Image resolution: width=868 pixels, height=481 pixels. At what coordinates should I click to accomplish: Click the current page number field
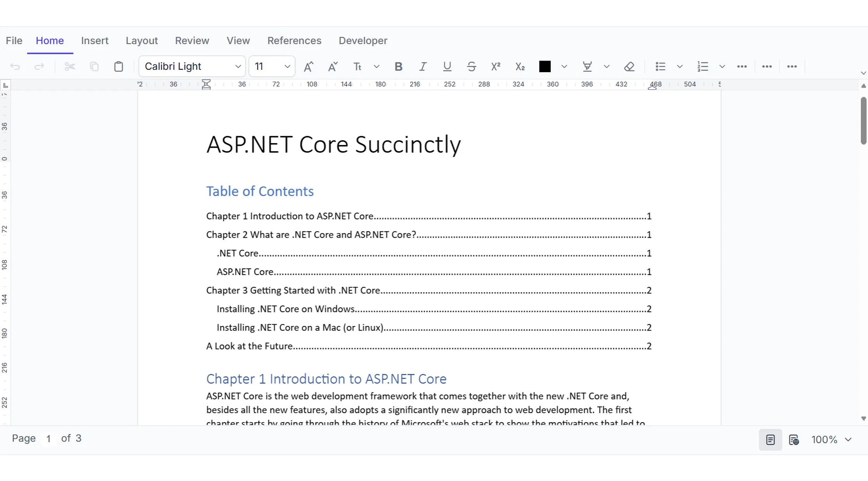click(x=49, y=438)
